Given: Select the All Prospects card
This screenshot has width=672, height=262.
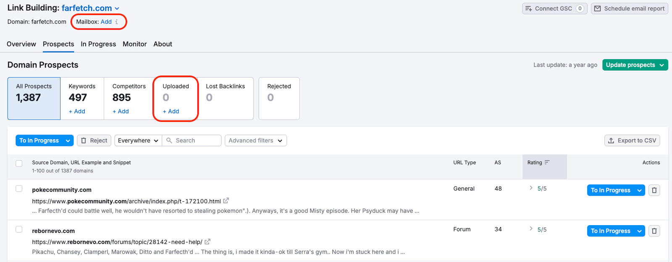Looking at the screenshot, I should (x=34, y=99).
